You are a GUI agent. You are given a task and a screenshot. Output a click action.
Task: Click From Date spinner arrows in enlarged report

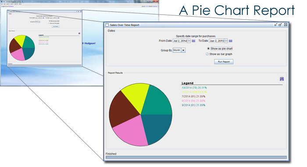tap(189, 41)
